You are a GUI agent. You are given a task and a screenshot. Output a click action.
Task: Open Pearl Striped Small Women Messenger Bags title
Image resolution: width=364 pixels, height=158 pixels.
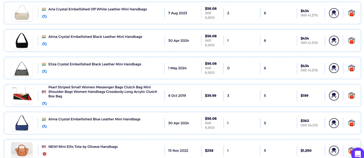(103, 92)
